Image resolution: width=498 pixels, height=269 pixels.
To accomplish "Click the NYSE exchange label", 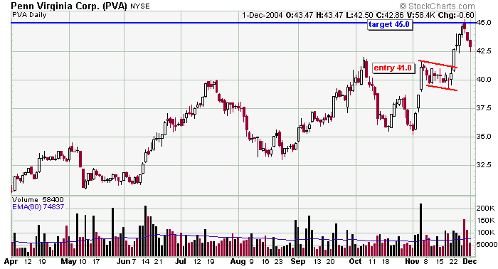I will point(139,6).
